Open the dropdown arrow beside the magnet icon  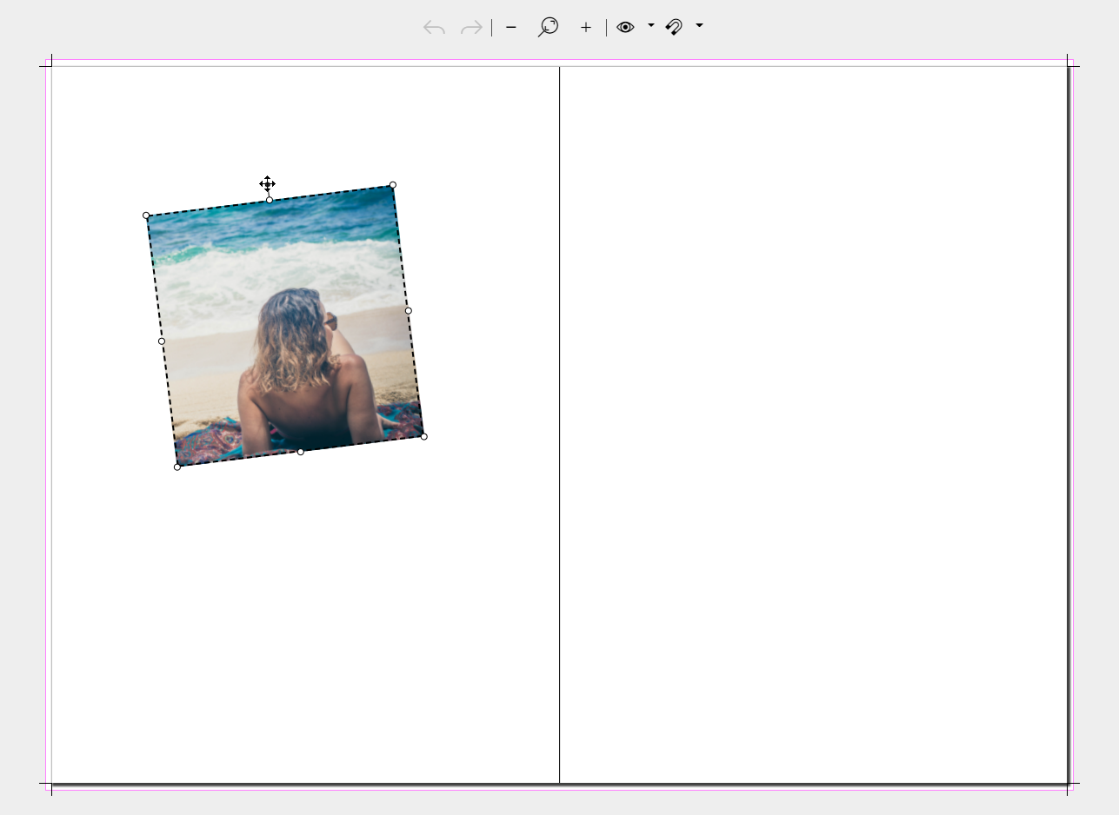point(699,26)
